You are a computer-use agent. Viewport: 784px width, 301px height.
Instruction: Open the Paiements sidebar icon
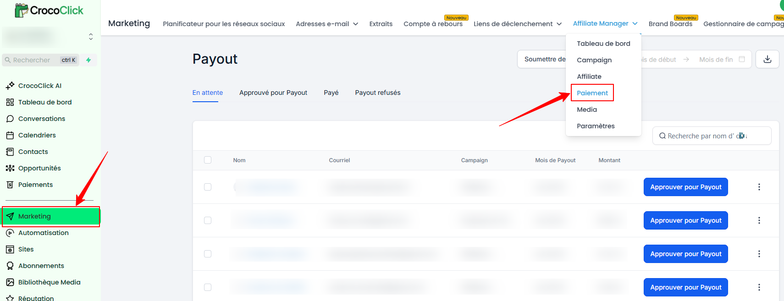pos(10,185)
